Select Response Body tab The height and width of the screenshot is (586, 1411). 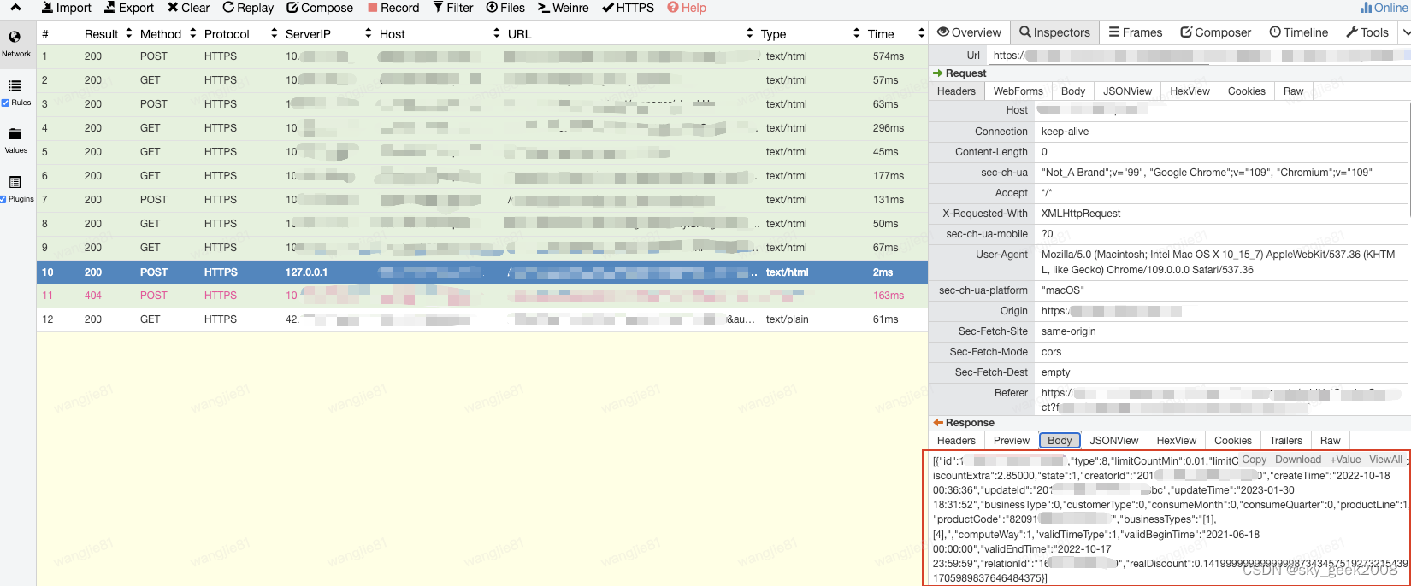pos(1060,441)
